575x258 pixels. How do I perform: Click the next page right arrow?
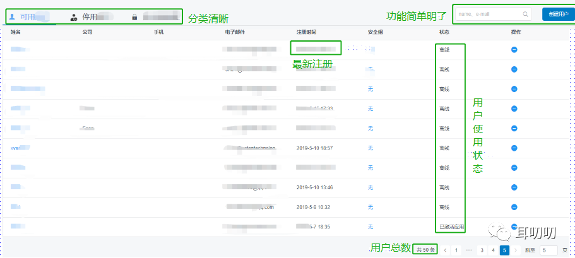point(516,250)
